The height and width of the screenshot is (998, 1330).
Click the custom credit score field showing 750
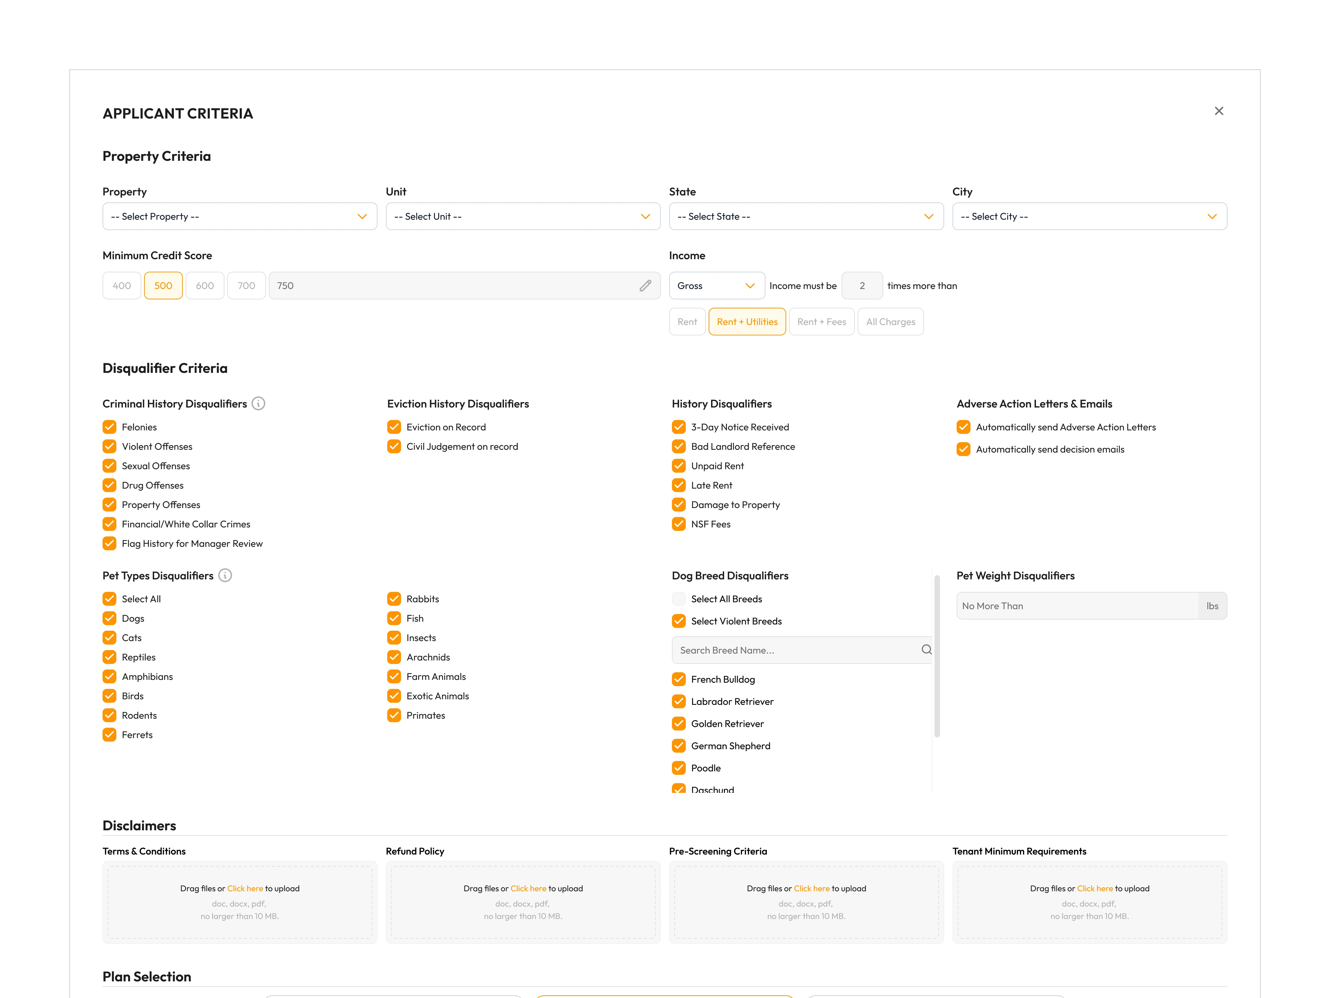(x=464, y=286)
